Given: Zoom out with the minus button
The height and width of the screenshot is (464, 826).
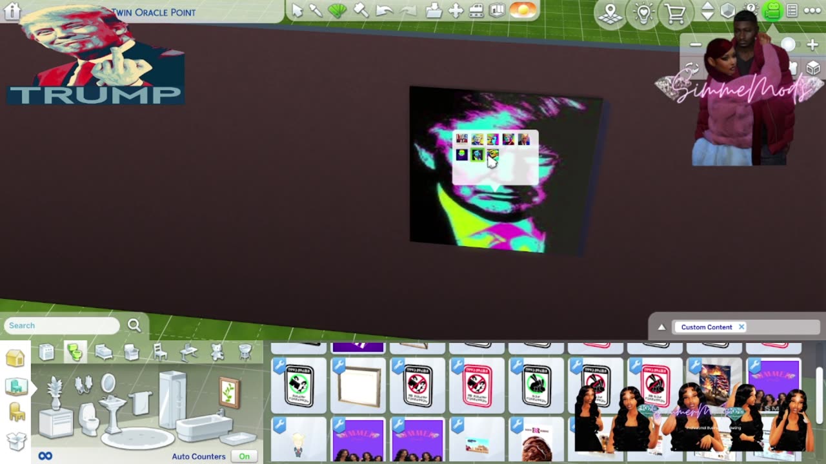Looking at the screenshot, I should (695, 44).
